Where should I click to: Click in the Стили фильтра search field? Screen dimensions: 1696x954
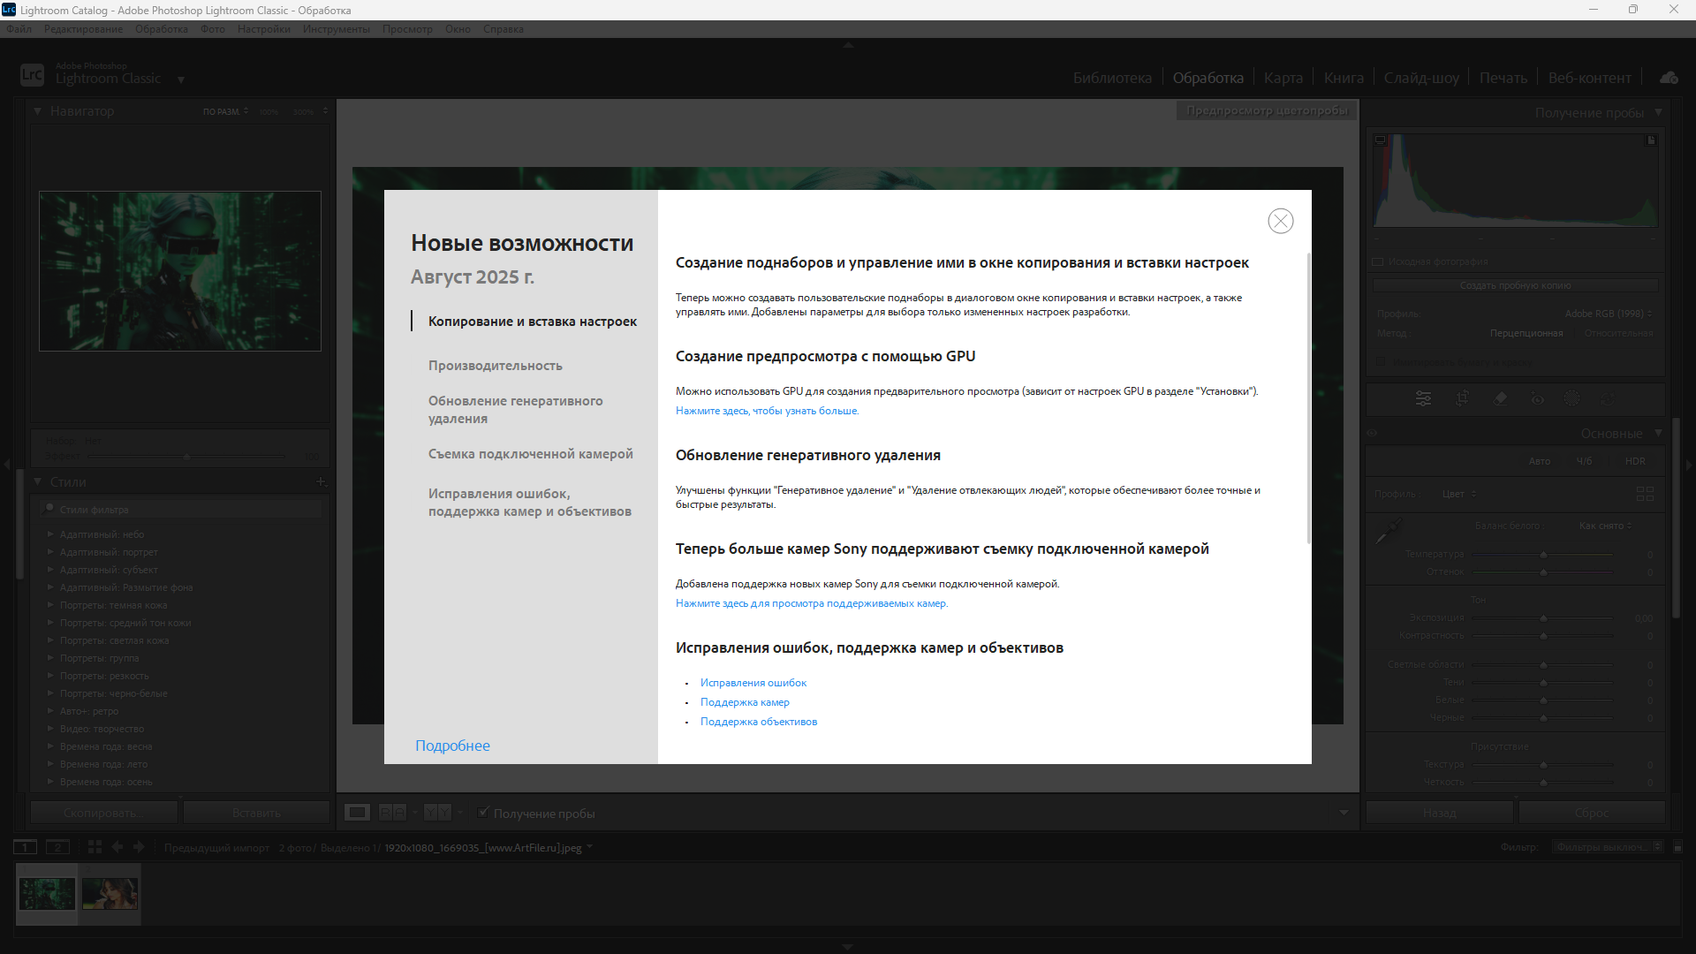181,509
